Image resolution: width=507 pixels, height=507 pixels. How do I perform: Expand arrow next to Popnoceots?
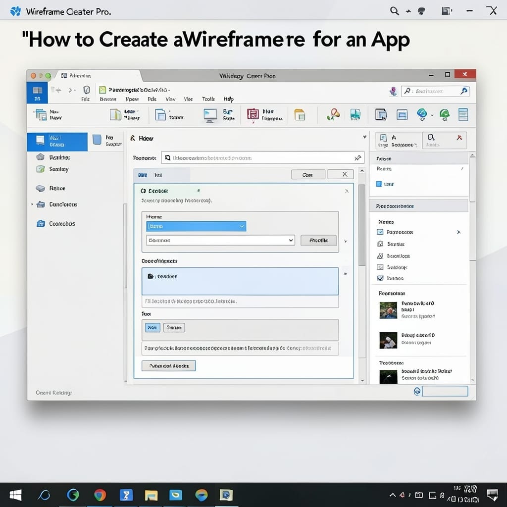[x=458, y=232]
